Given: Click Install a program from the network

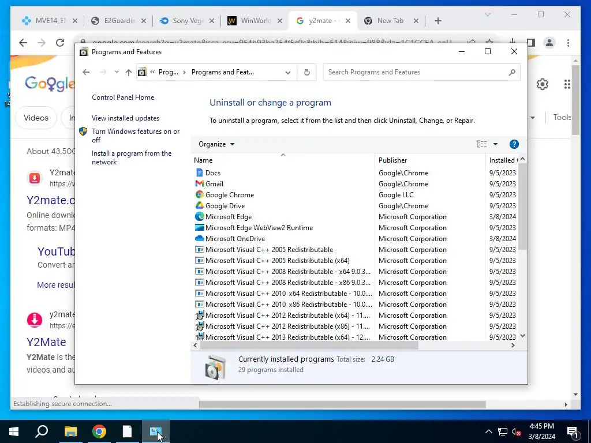Looking at the screenshot, I should pyautogui.click(x=132, y=157).
